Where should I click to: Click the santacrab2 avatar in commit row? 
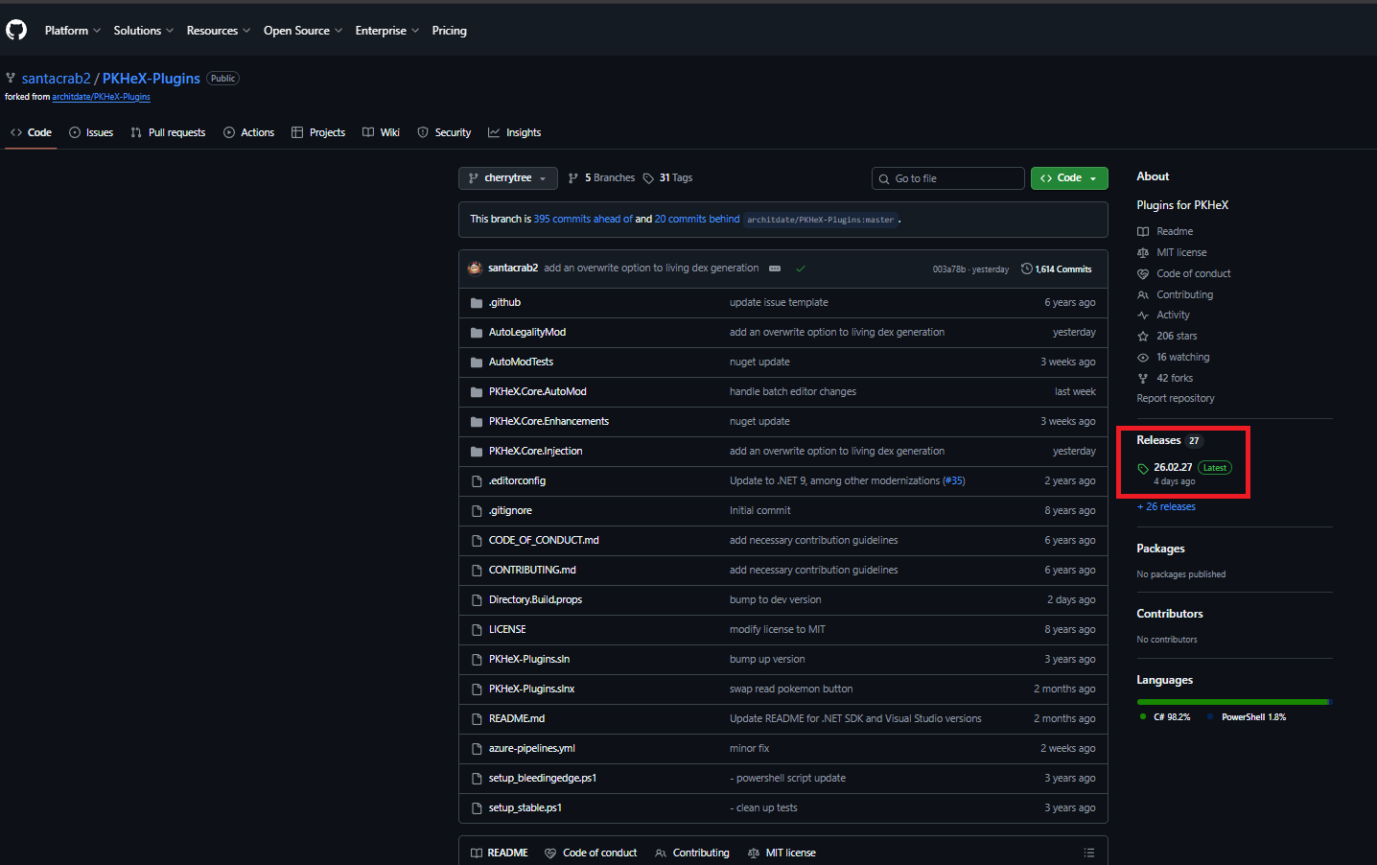475,269
